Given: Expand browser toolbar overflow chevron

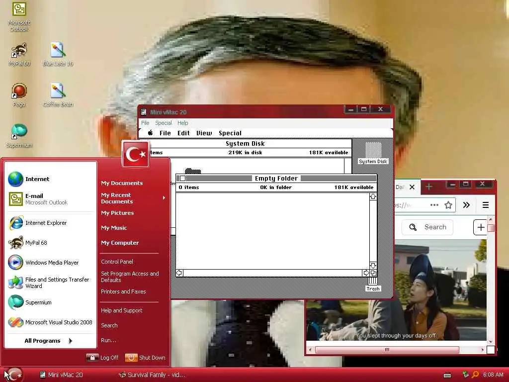Looking at the screenshot, I should tap(466, 205).
